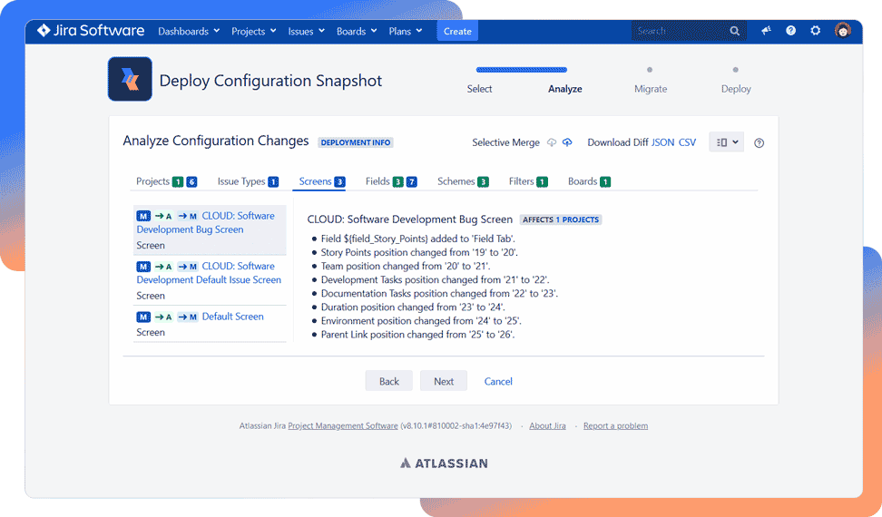This screenshot has height=517, width=882.
Task: Open the settings gear icon
Action: point(815,31)
